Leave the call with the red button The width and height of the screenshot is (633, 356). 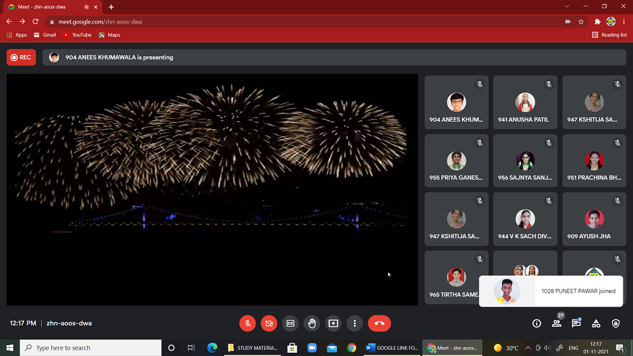click(x=379, y=323)
